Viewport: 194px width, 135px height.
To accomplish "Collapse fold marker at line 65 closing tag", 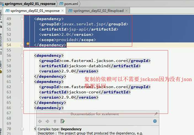I will [x=22, y=103].
